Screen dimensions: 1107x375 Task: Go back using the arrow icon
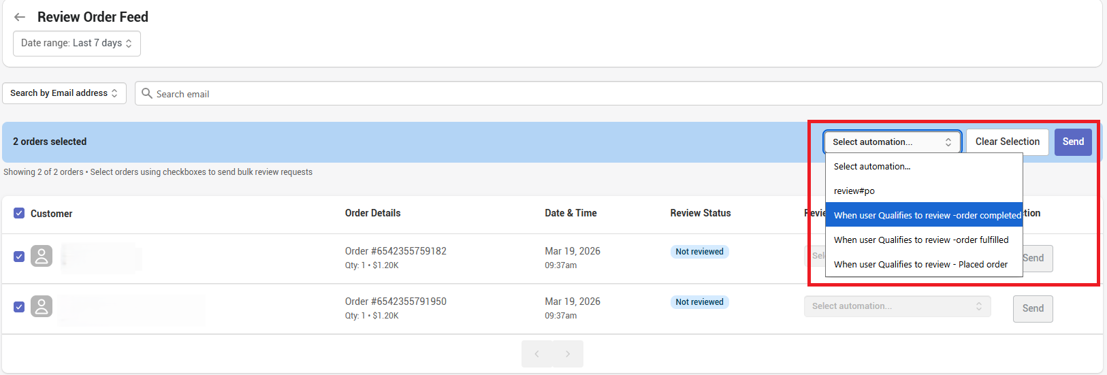[x=20, y=17]
